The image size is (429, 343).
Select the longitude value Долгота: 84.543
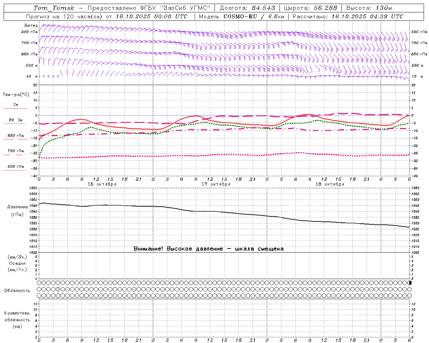click(x=247, y=8)
